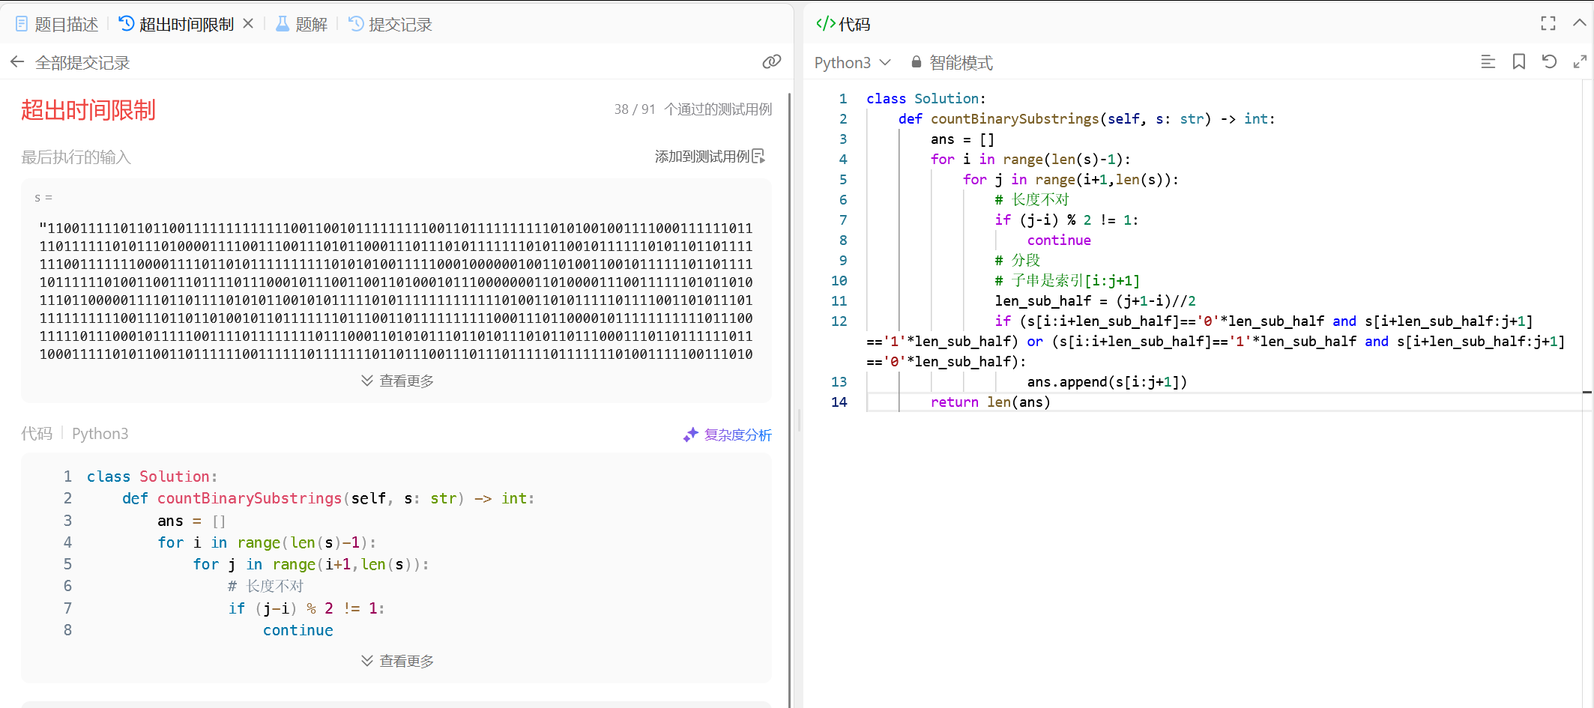Enter fullscreen mode for code panel
This screenshot has width=1594, height=708.
click(1548, 24)
